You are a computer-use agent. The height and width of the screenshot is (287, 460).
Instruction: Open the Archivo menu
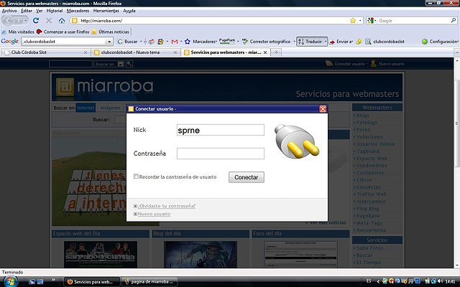tap(9, 11)
